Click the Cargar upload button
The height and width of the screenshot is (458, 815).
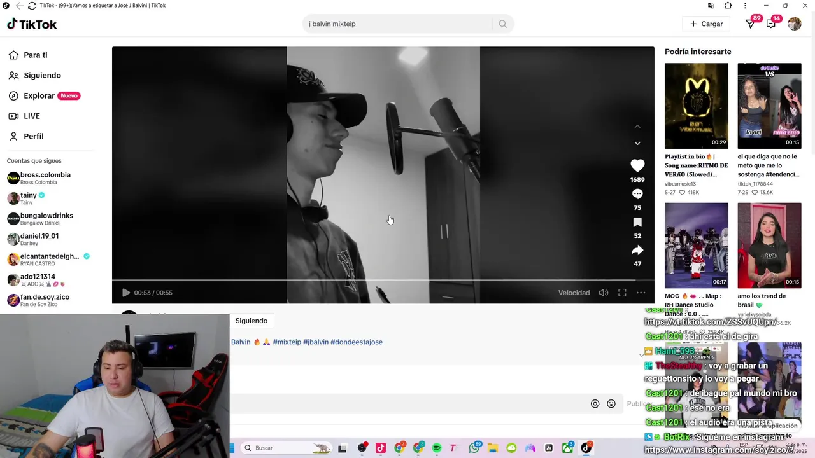(x=706, y=24)
